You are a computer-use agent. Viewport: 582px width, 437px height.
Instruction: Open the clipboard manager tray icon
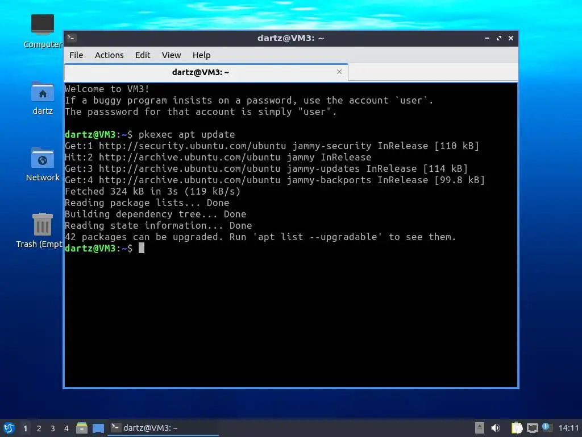coord(517,428)
